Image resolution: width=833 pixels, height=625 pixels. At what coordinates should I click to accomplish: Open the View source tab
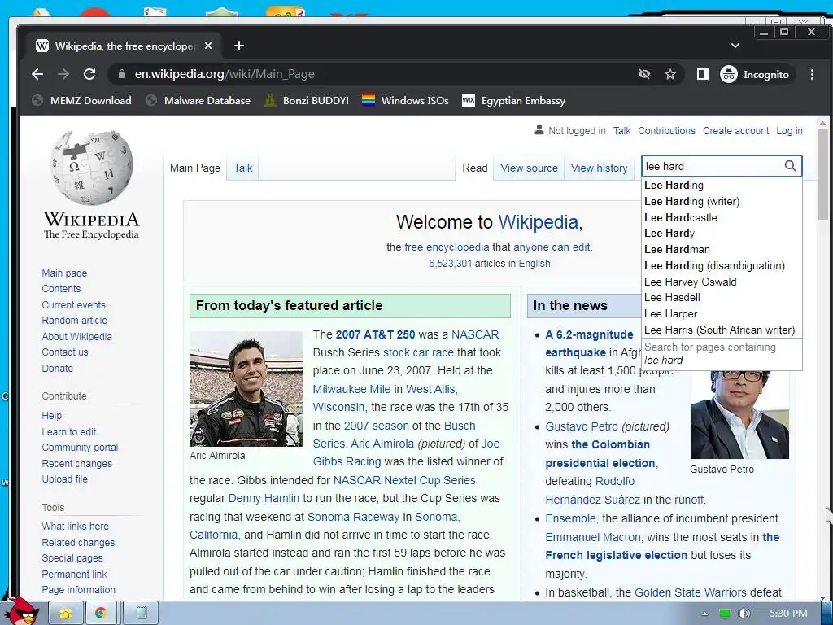(x=529, y=168)
